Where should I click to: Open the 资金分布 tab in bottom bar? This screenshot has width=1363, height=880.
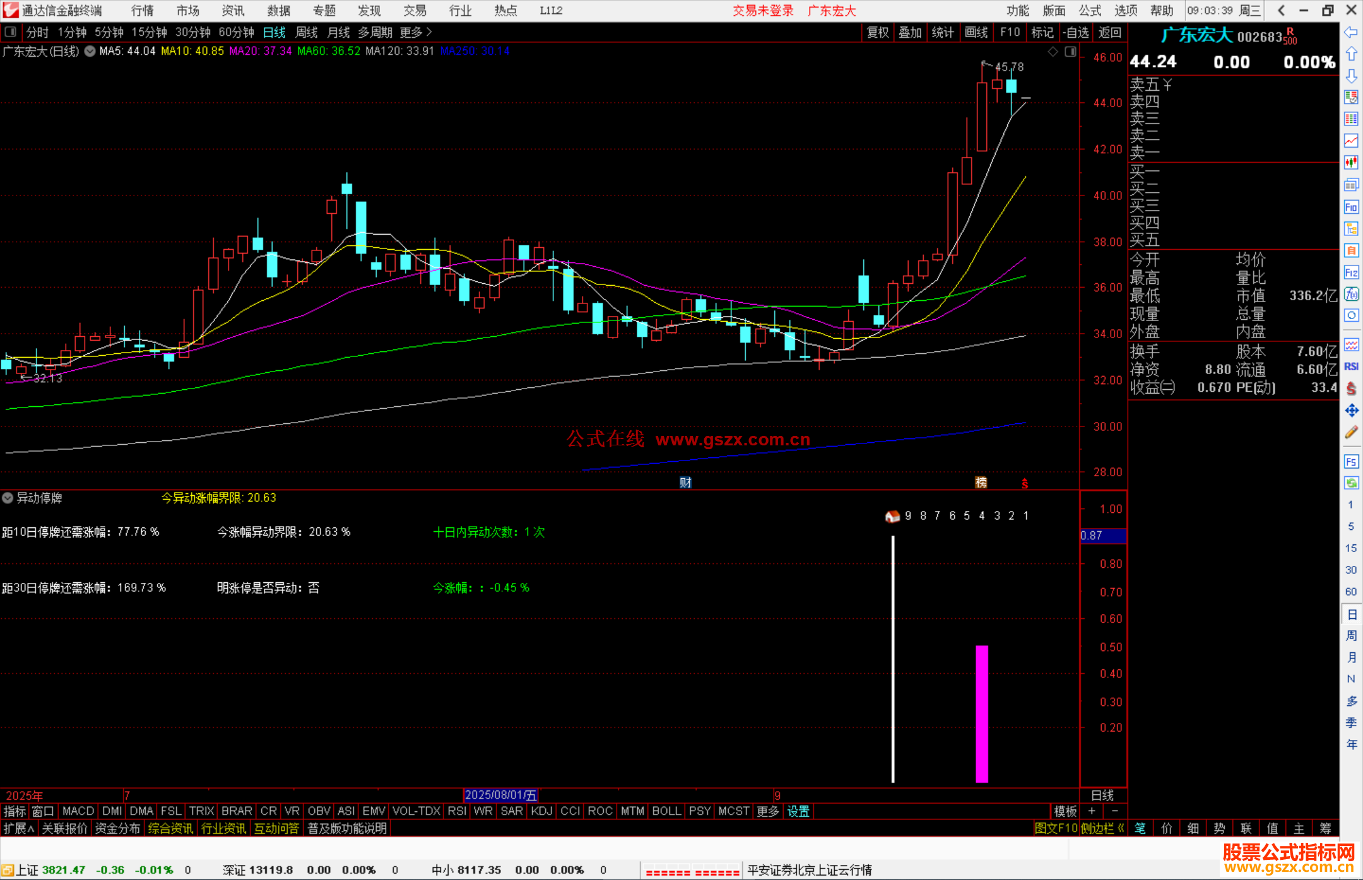(117, 828)
